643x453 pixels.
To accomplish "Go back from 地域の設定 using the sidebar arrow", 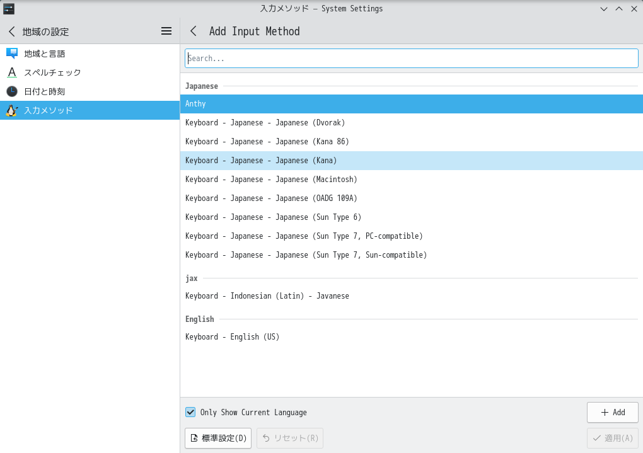I will pos(12,32).
